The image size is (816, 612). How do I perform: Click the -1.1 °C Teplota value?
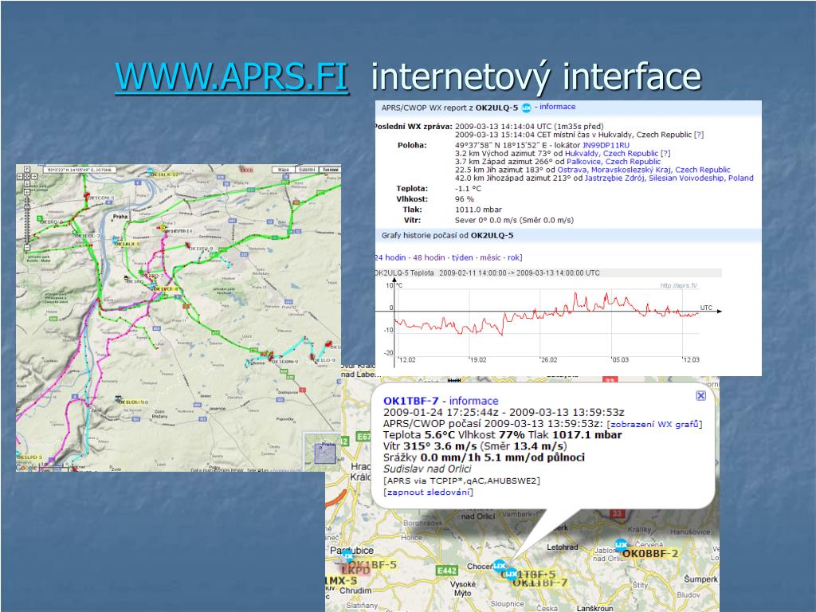(x=469, y=189)
